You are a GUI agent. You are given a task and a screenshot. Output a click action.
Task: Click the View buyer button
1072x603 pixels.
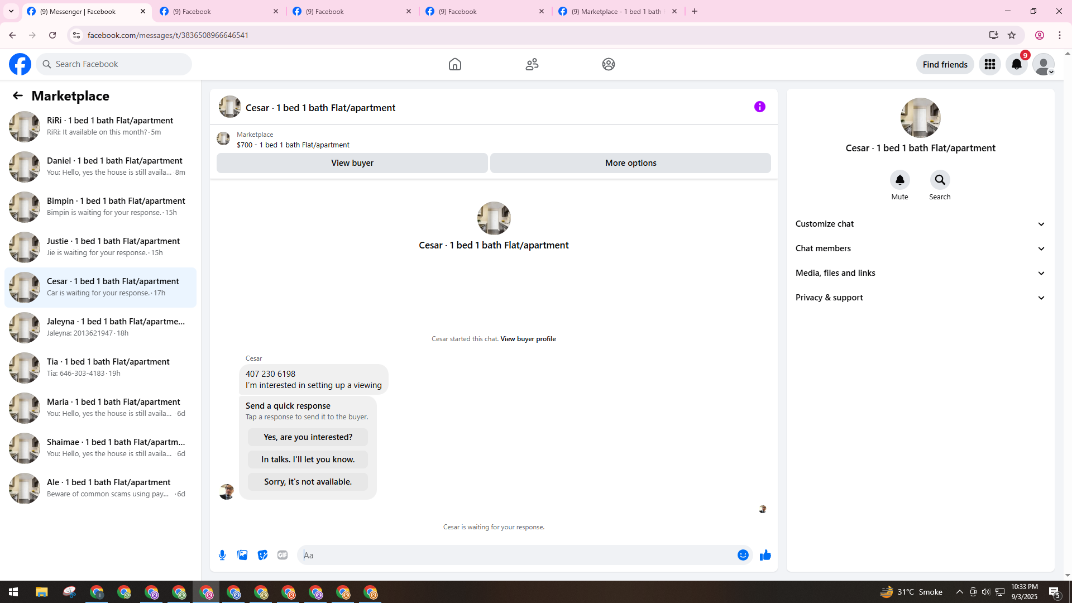(352, 163)
